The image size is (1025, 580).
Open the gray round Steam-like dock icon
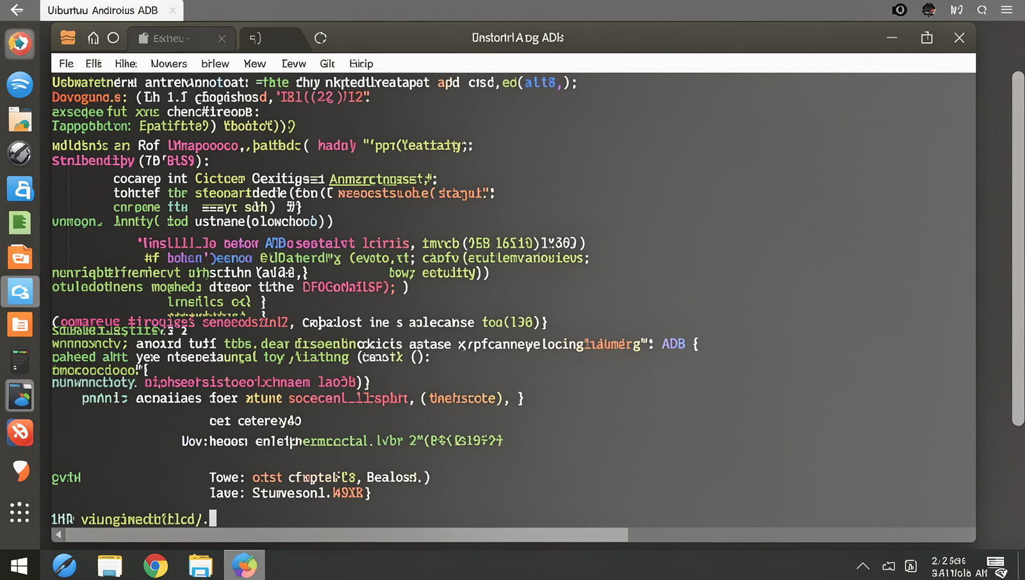(20, 154)
